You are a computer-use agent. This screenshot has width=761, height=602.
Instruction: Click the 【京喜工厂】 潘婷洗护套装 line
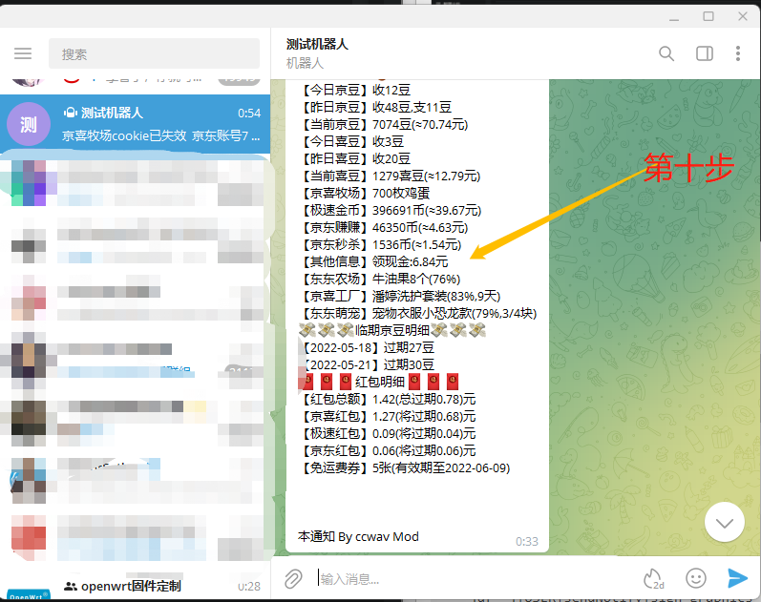401,297
